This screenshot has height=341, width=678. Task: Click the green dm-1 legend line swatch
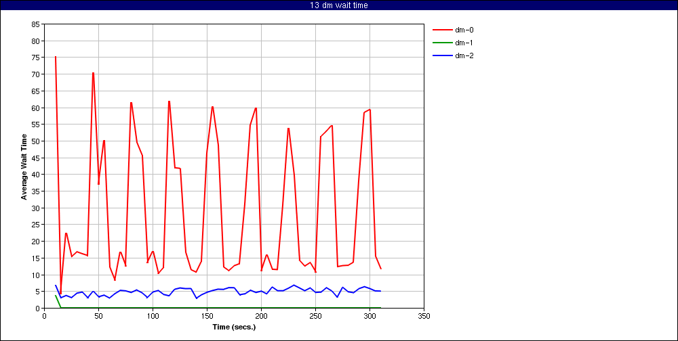[x=442, y=43]
